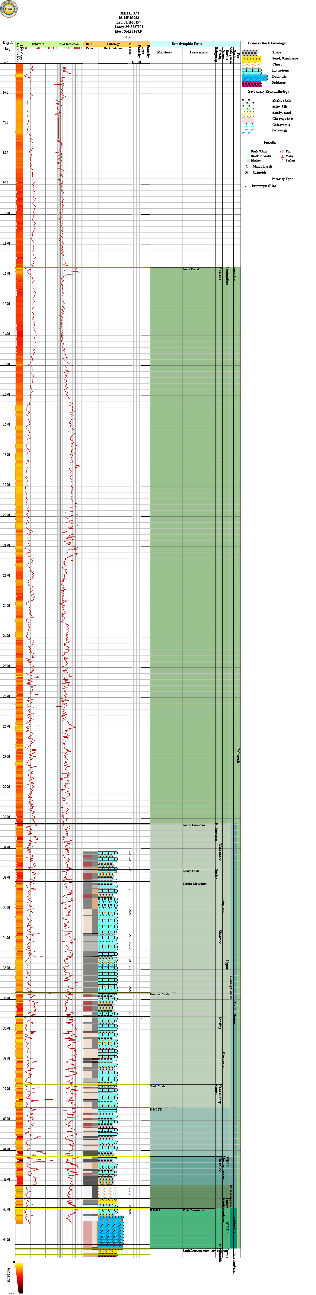Click the Members column header
The width and height of the screenshot is (316, 1295).
tap(164, 52)
